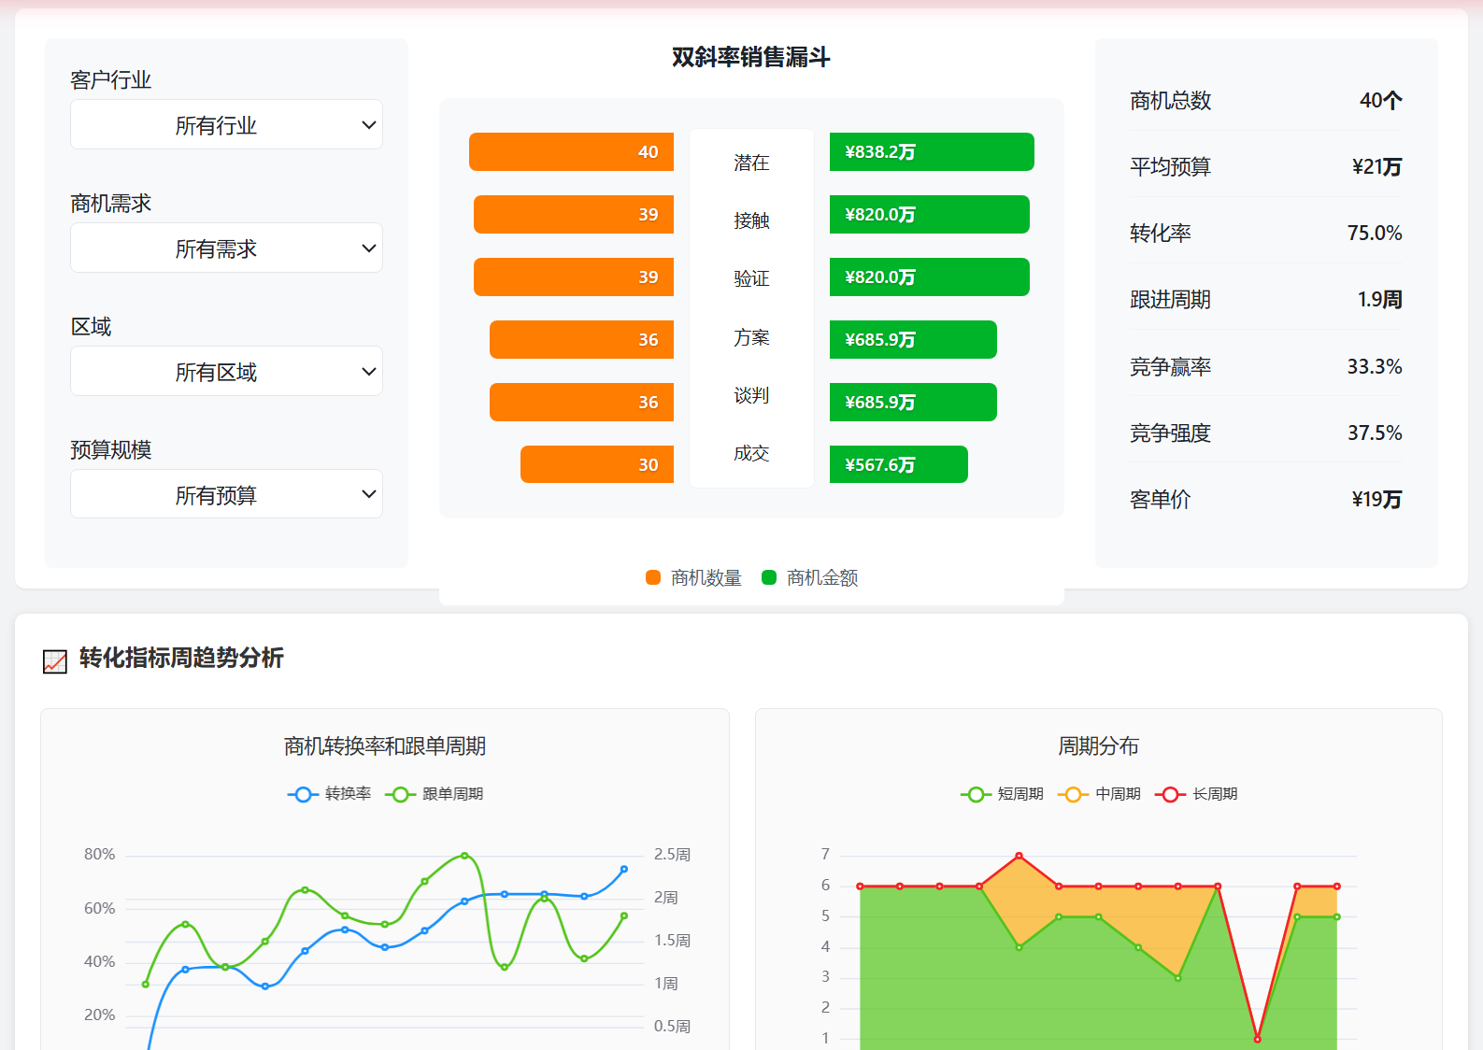Screen dimensions: 1483x1050
Task: Click the trend chart icon beside 转化指标周趋势分析
Action: [55, 661]
